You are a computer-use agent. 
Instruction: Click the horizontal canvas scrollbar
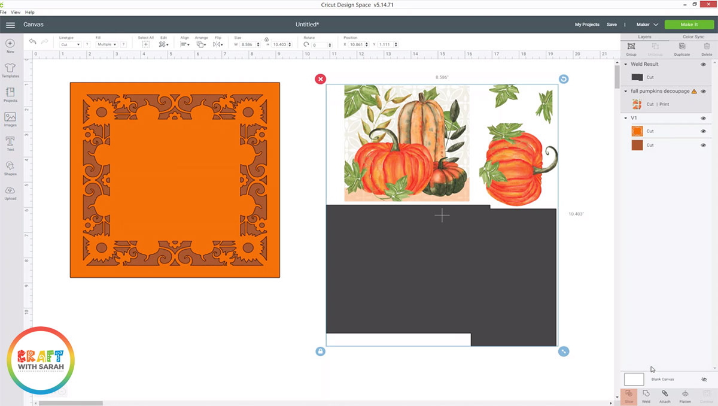71,403
